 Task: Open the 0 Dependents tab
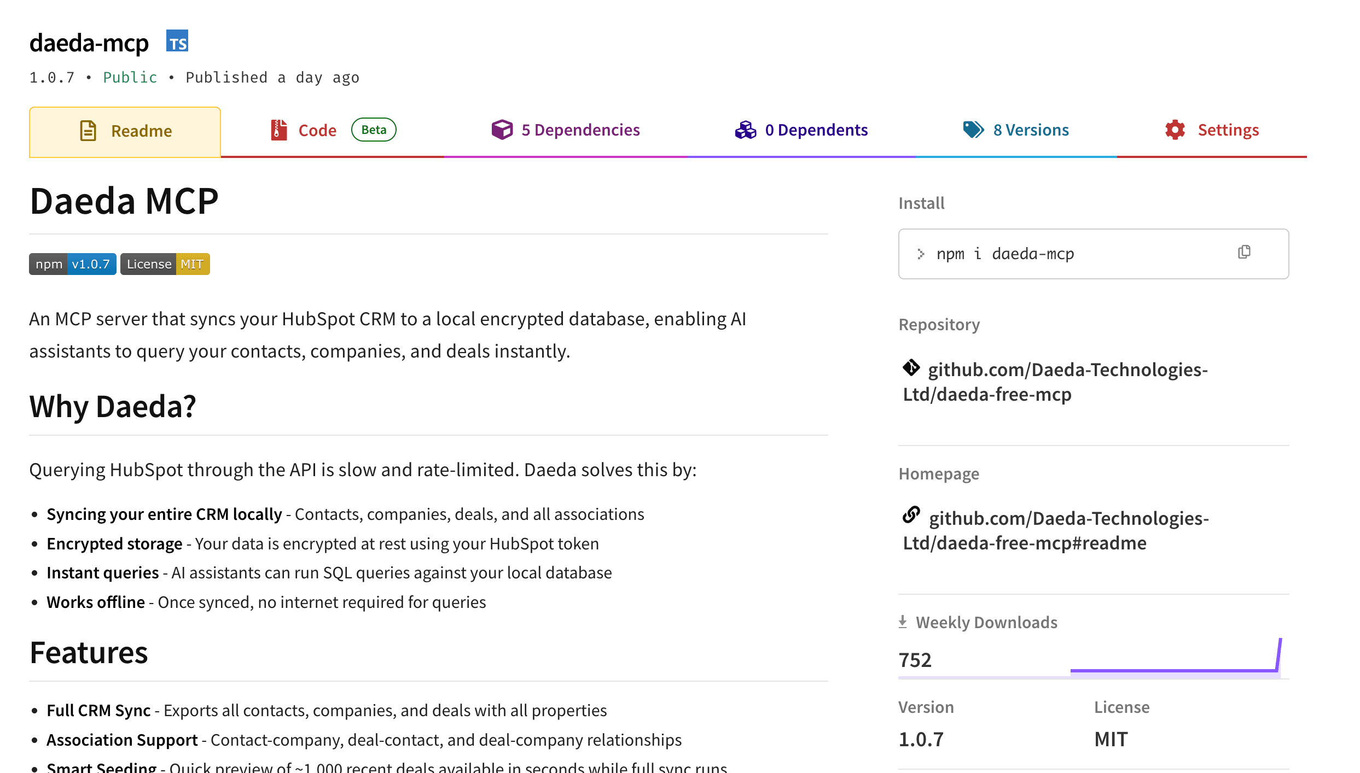(816, 130)
